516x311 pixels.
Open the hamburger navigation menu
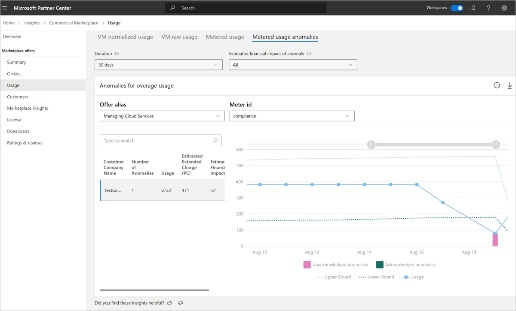[x=5, y=8]
